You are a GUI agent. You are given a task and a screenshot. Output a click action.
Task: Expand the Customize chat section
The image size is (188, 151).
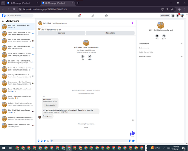pos(161,44)
